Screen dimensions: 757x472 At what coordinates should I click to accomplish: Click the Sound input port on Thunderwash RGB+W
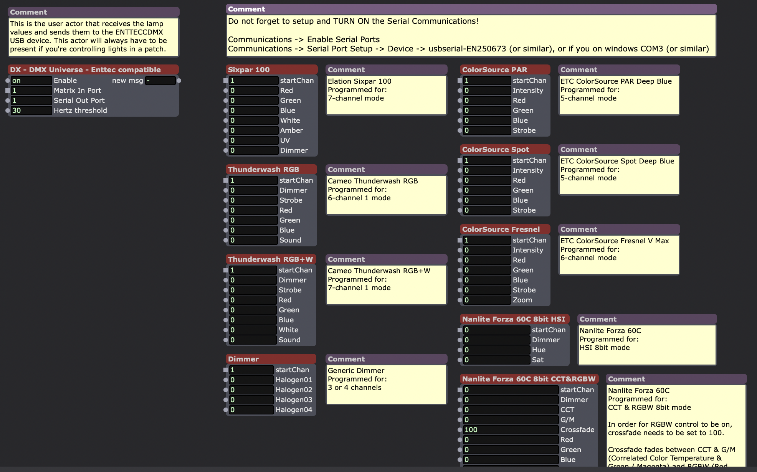click(x=226, y=340)
